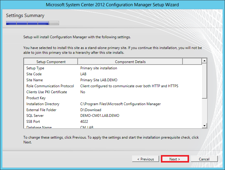
Task: Cancel the setup wizard
Action: (204, 159)
